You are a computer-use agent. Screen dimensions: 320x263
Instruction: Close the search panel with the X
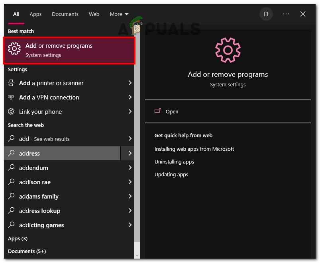point(302,14)
